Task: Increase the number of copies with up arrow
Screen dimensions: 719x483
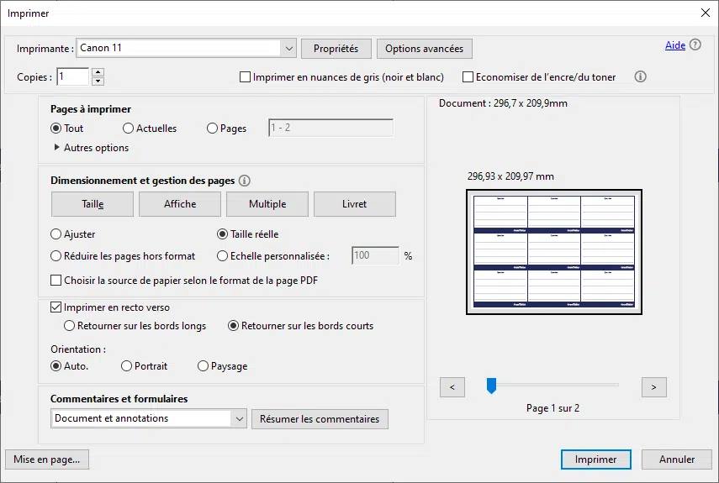Action: click(x=98, y=72)
